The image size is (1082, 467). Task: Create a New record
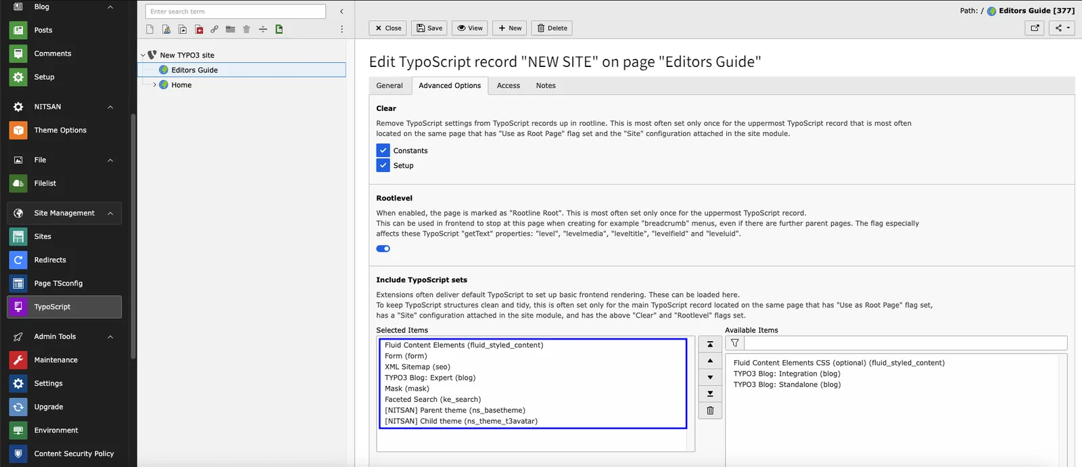(510, 28)
